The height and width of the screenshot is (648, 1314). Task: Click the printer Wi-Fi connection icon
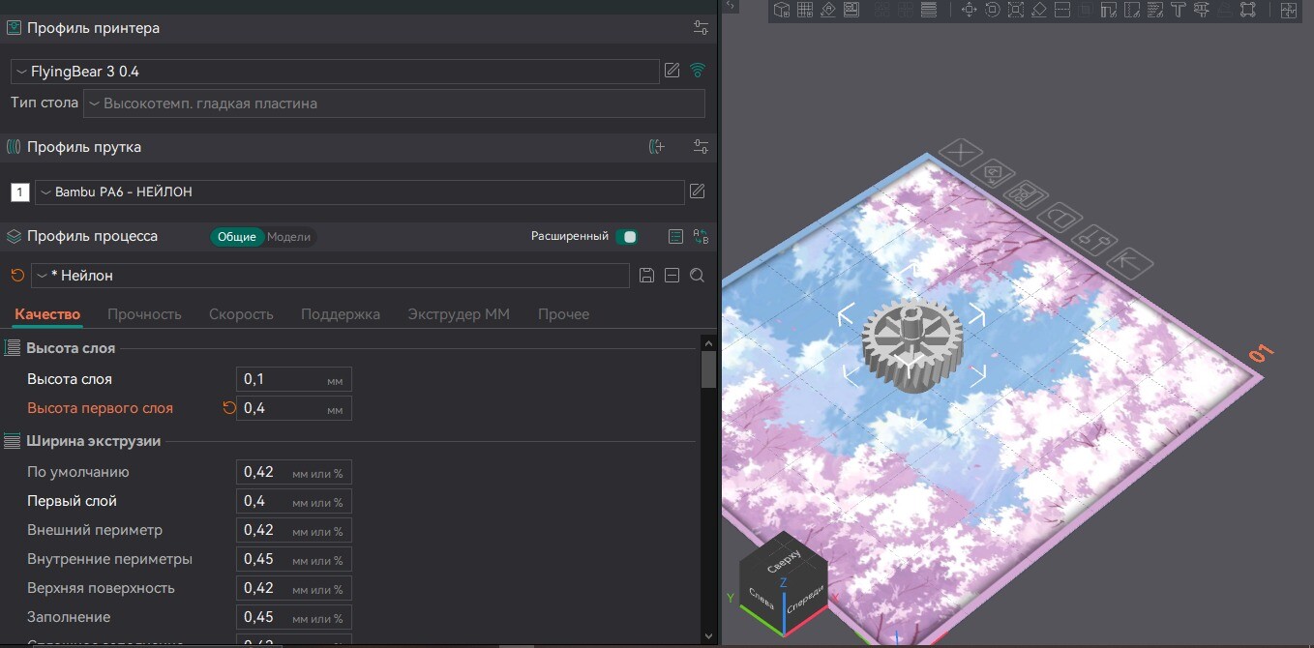pos(698,71)
